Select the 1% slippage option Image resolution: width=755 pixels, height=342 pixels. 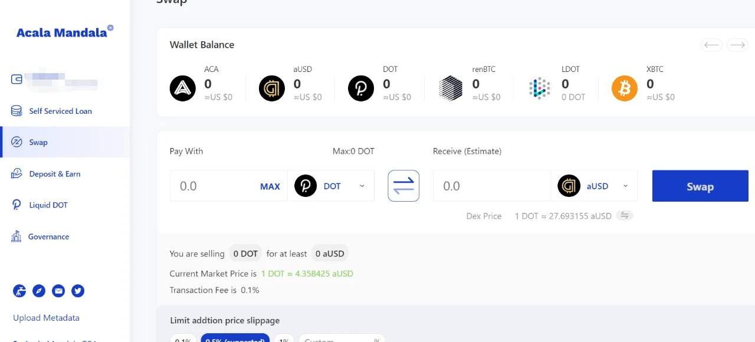[284, 339]
